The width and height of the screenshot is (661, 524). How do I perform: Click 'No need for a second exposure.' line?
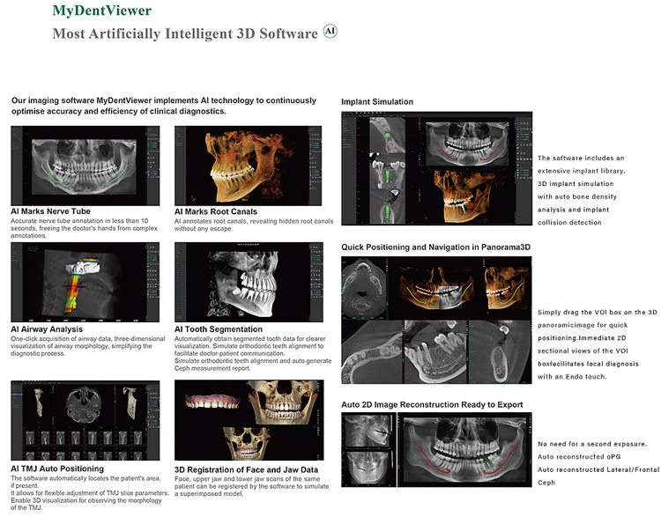[x=592, y=444]
